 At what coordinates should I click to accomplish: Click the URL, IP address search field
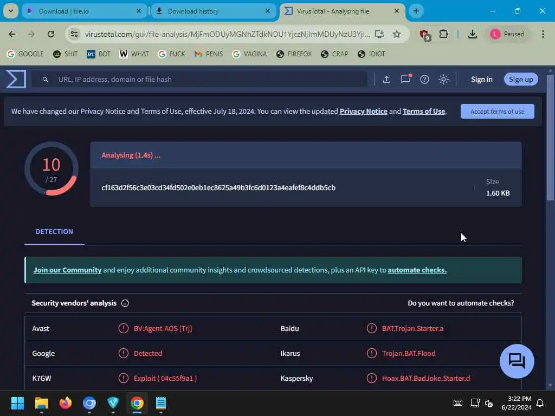(x=199, y=79)
